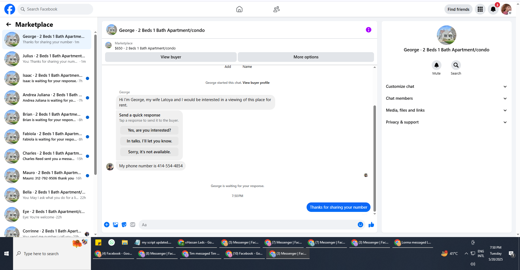
Task: Choose a sticker icon in composer
Action: pos(124,225)
